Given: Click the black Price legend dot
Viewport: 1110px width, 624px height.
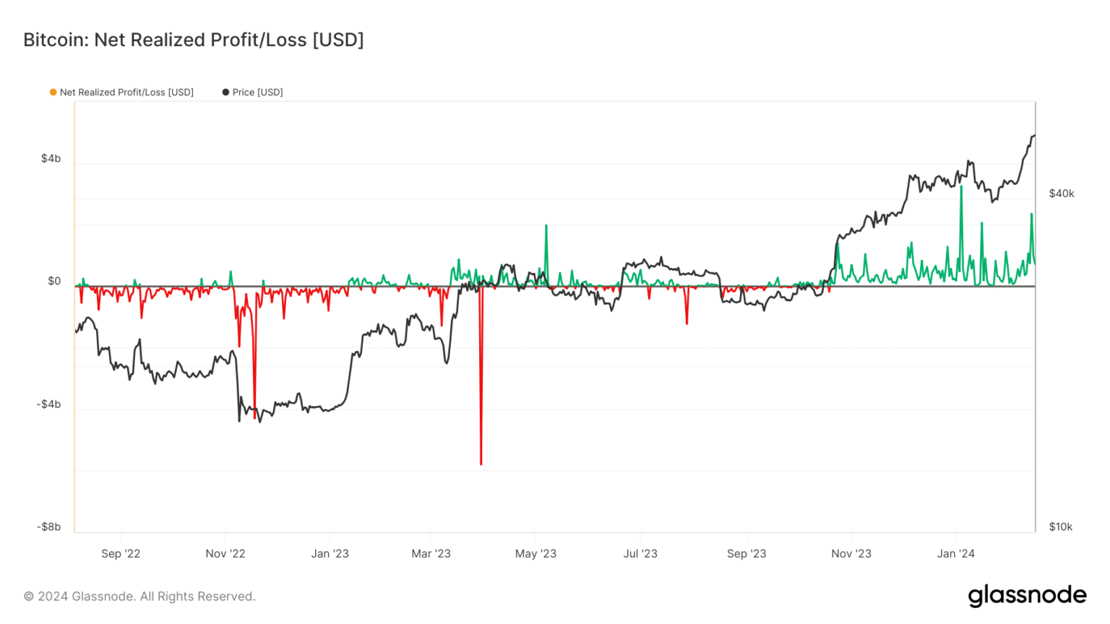Looking at the screenshot, I should click(x=225, y=92).
